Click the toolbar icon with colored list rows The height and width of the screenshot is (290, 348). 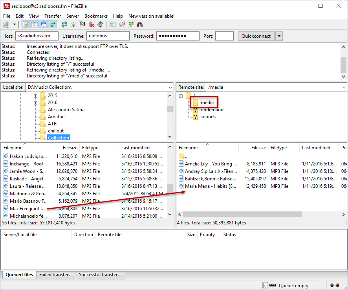113,24
